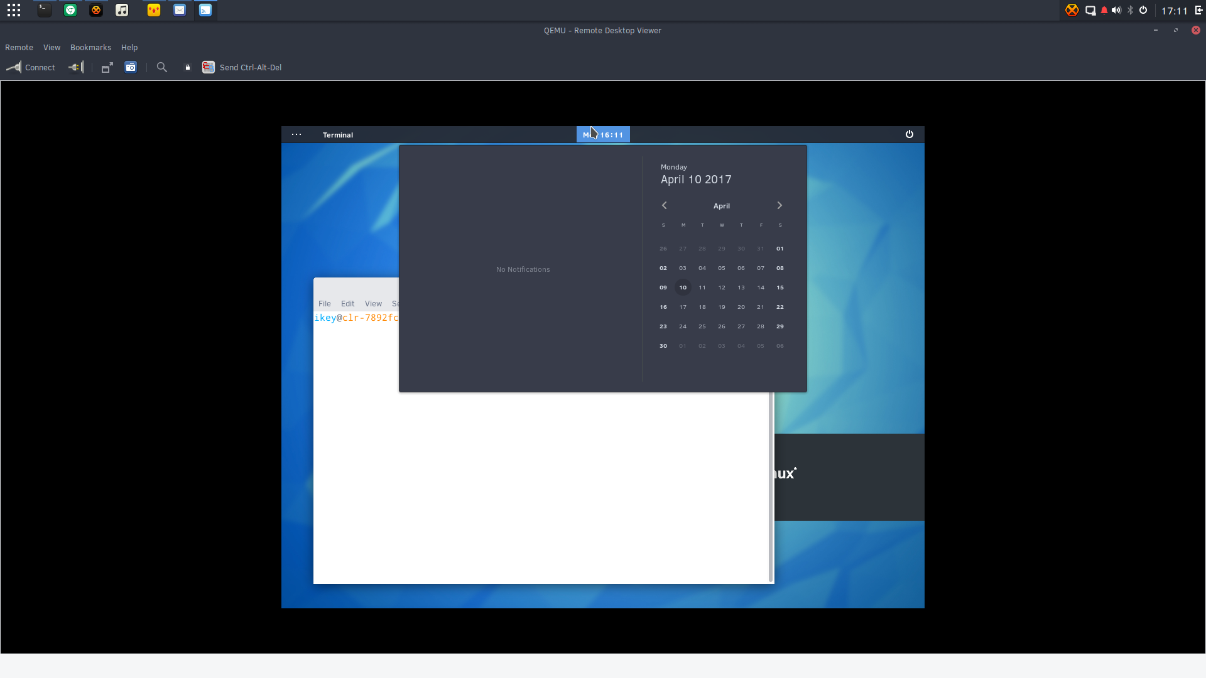The image size is (1206, 678).
Task: Select day 13 in the calendar
Action: tap(741, 288)
